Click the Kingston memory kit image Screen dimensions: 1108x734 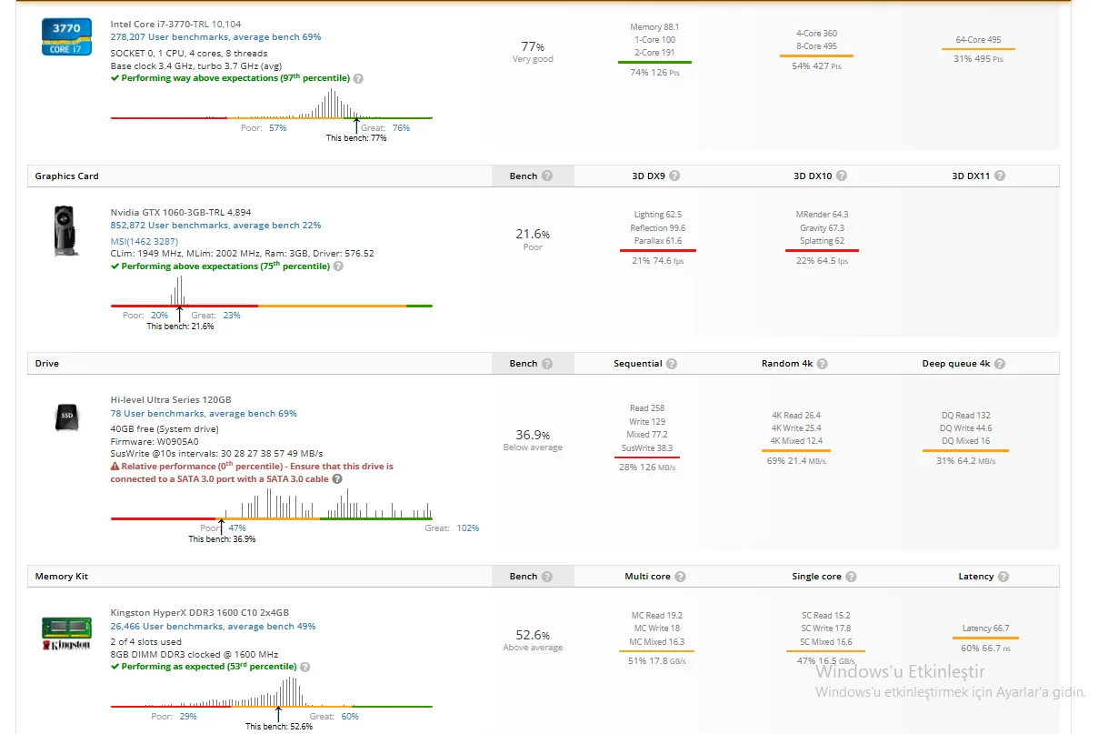pos(66,633)
